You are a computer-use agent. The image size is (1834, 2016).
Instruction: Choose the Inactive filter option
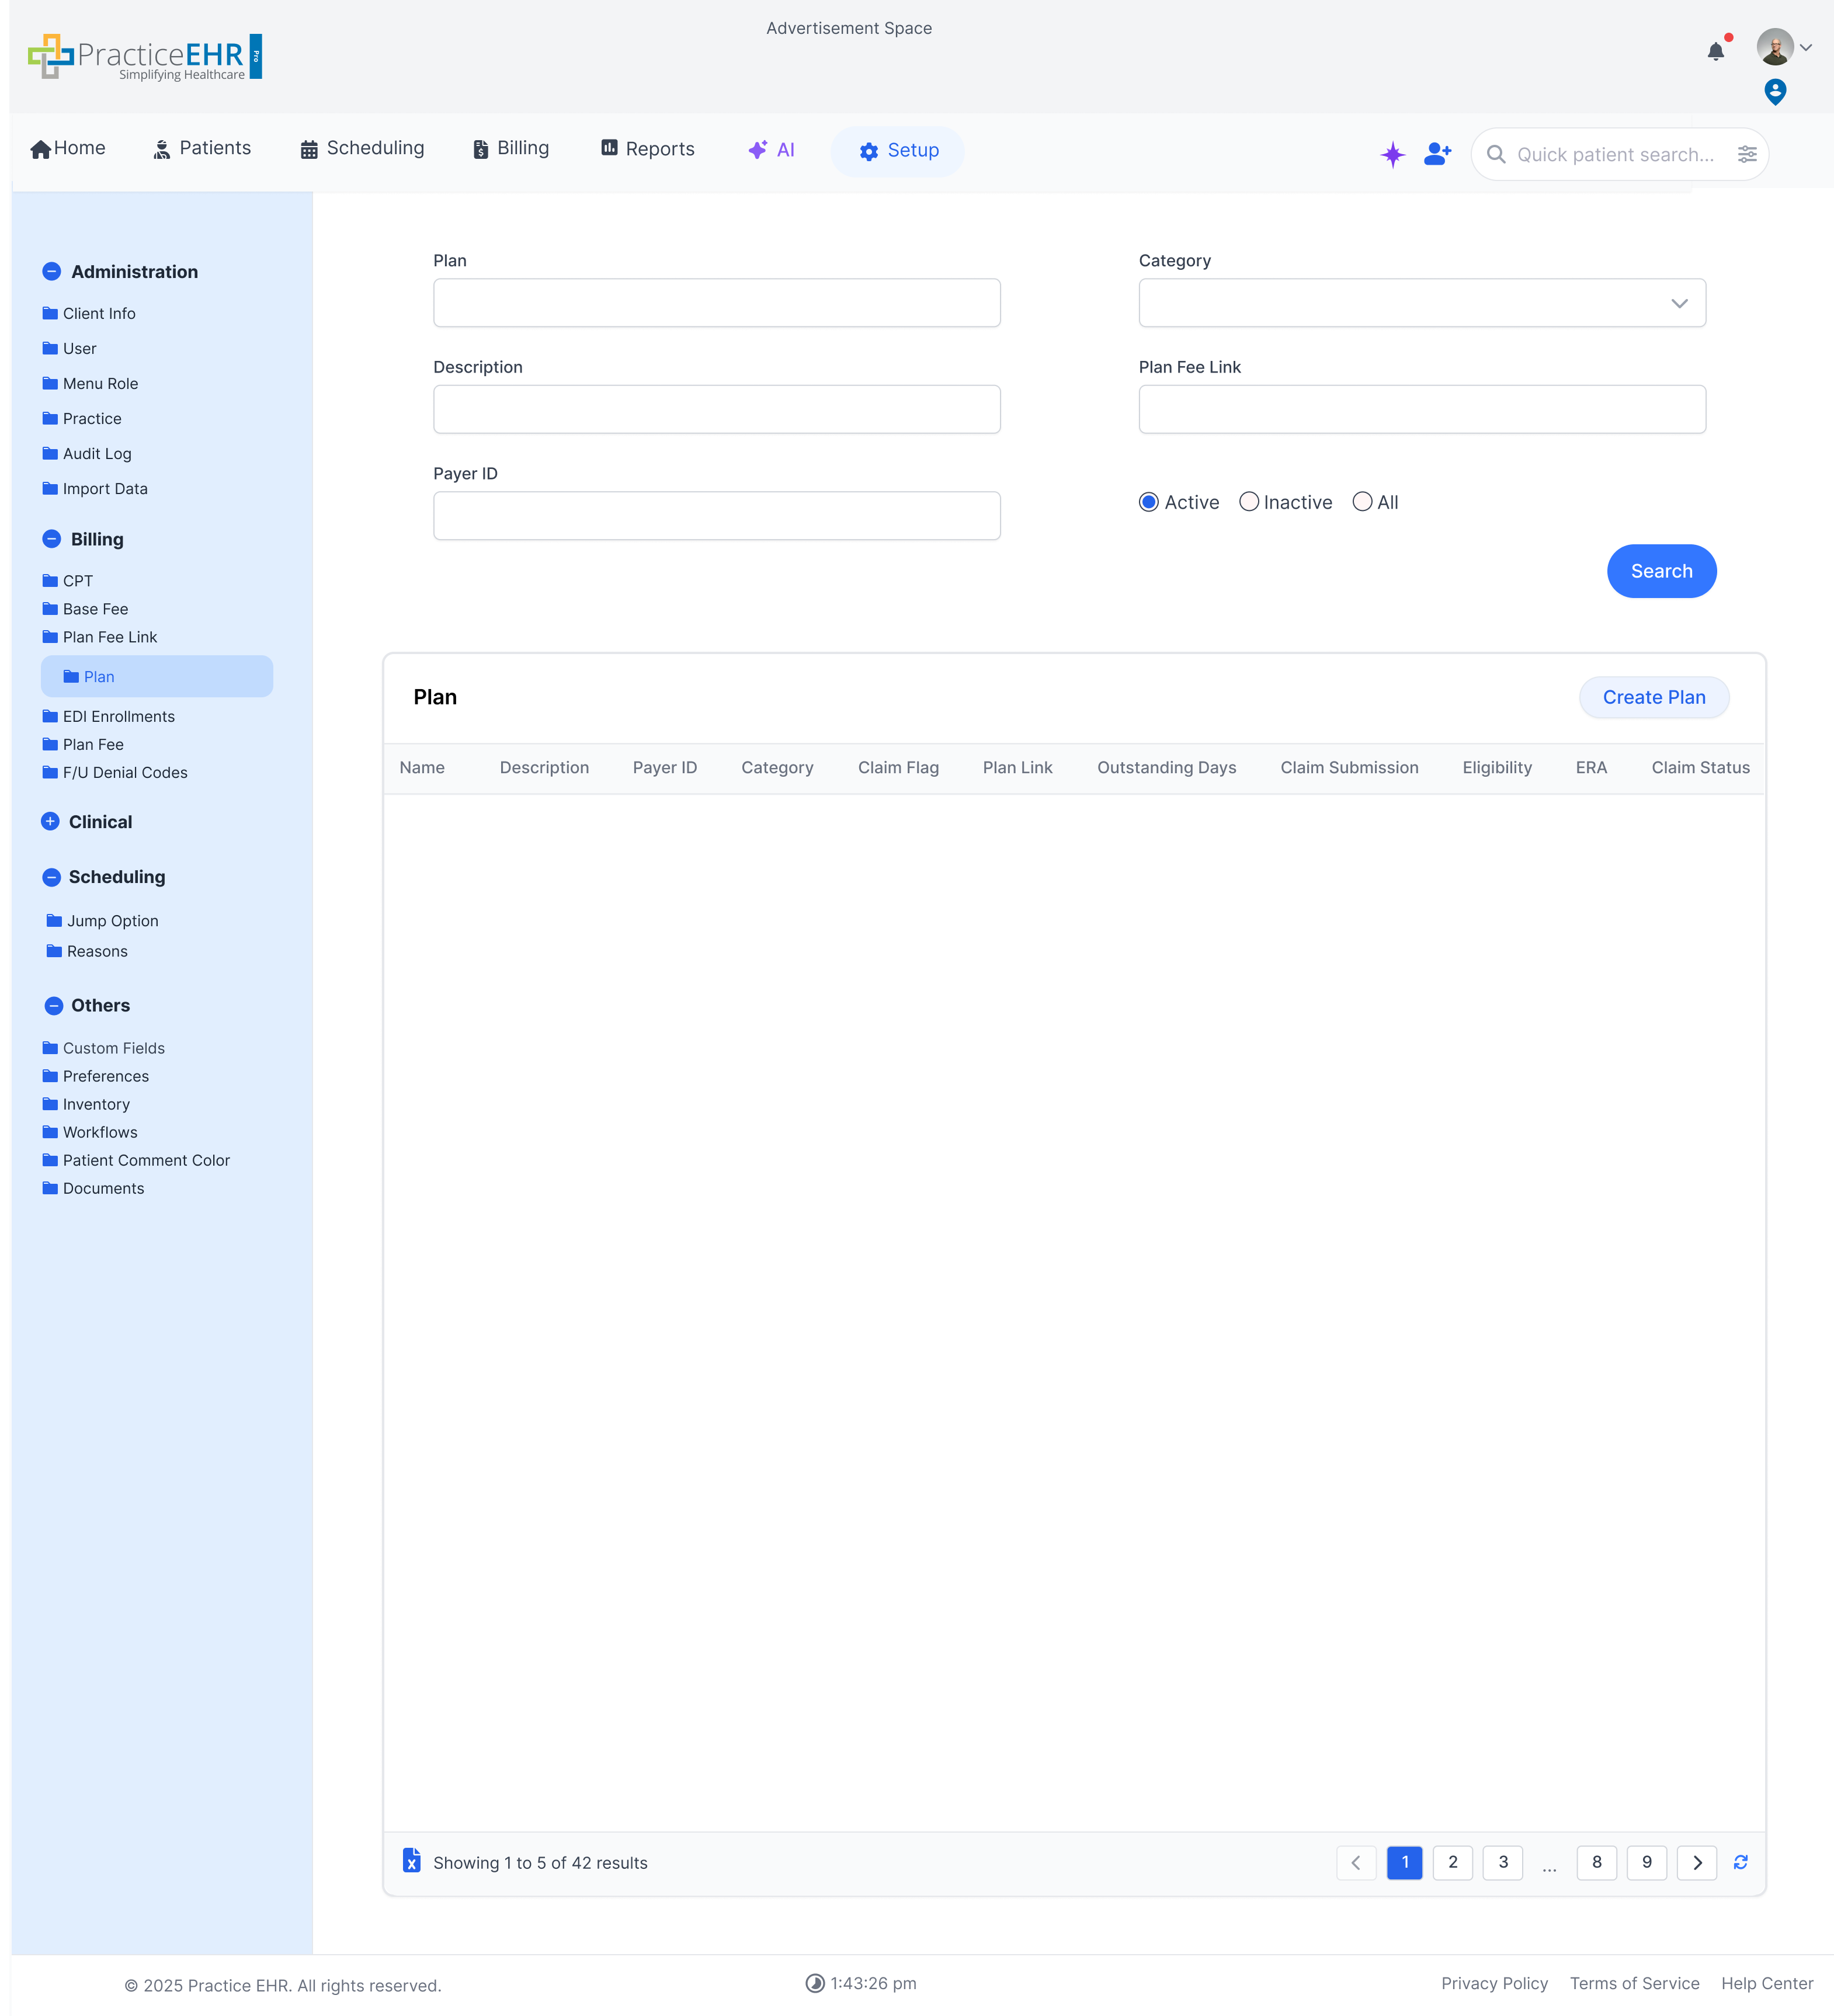coord(1249,501)
